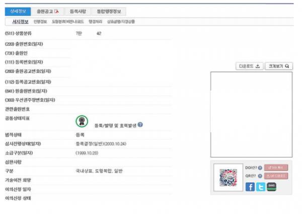Click the QR code thumbnail
The image size is (302, 214).
(228, 177)
